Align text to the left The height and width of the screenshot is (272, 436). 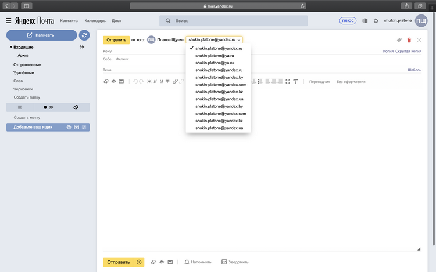(268, 82)
